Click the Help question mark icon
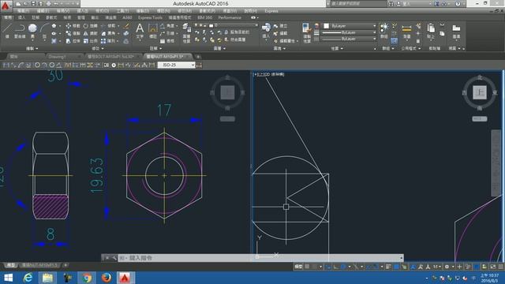 pos(458,4)
